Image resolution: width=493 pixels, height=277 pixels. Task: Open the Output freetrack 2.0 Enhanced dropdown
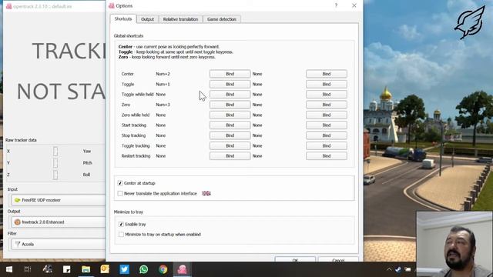click(x=59, y=222)
